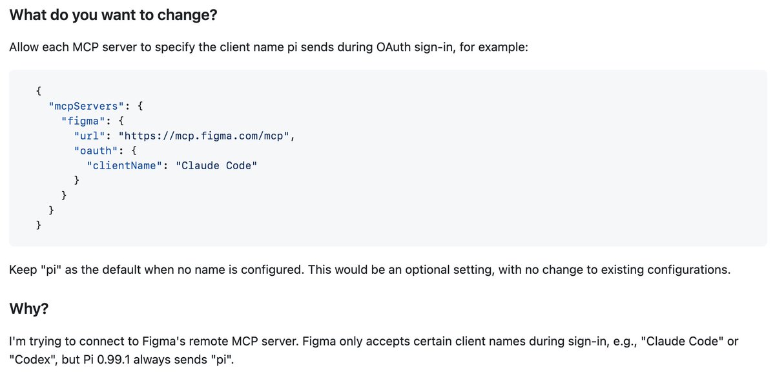The image size is (775, 383).
Task: Click the "Why?" heading
Action: [x=29, y=309]
